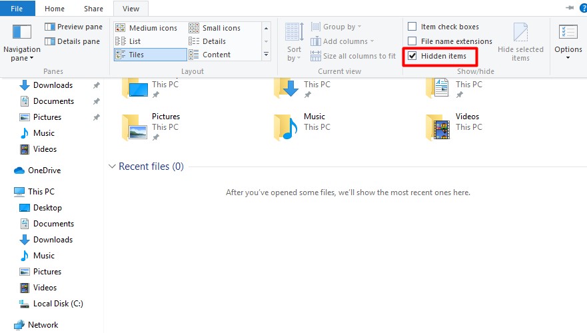587x333 pixels.
Task: Open Downloads under This PC
Action: (x=53, y=240)
